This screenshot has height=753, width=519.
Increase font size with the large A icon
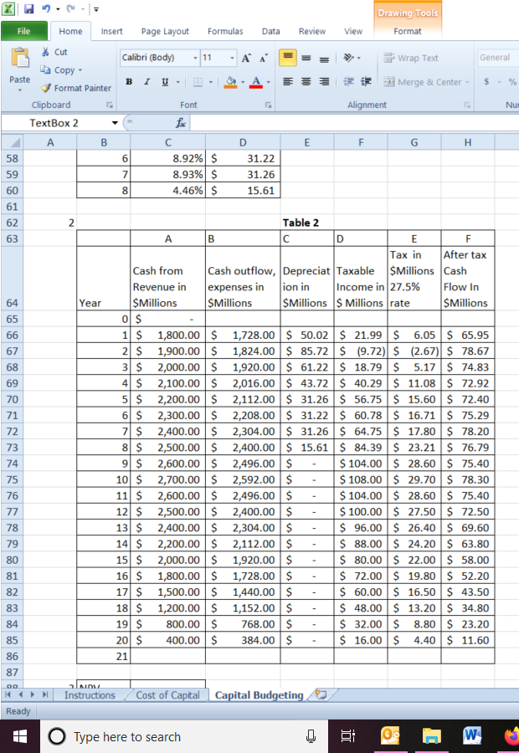pos(246,58)
